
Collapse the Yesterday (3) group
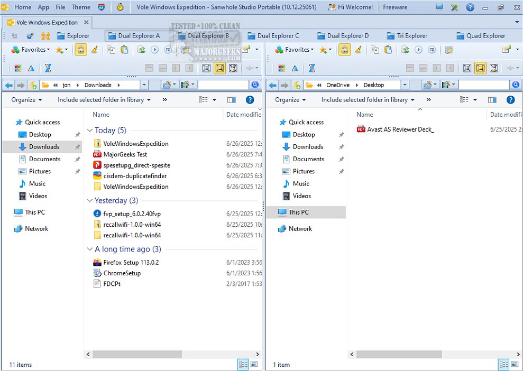click(x=89, y=200)
